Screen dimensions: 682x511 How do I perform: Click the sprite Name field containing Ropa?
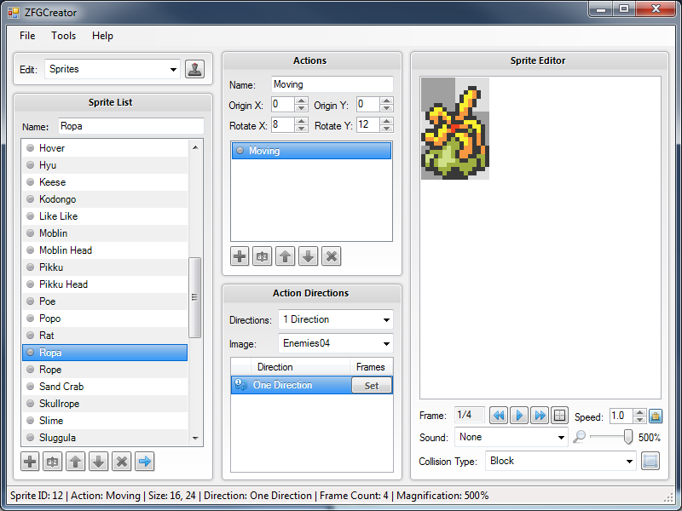click(131, 126)
